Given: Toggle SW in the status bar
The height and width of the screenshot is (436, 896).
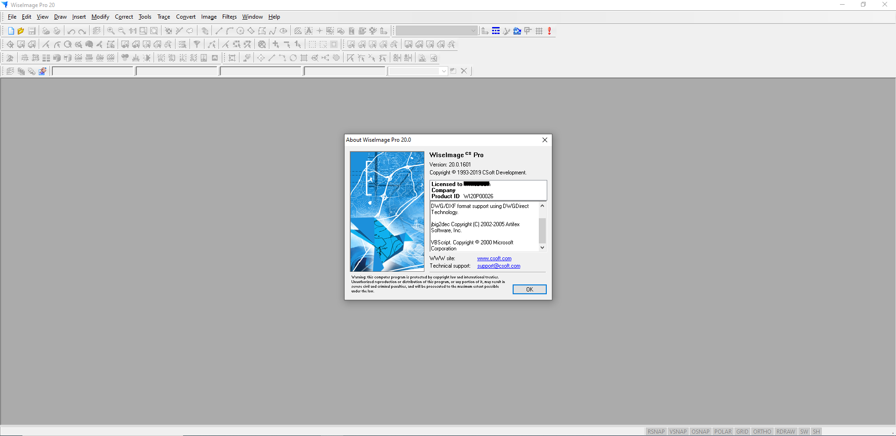Looking at the screenshot, I should click(804, 432).
